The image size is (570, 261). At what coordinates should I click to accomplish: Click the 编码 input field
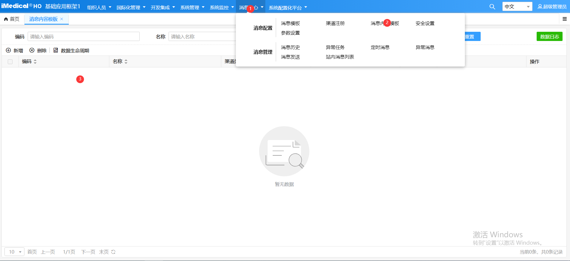[83, 37]
